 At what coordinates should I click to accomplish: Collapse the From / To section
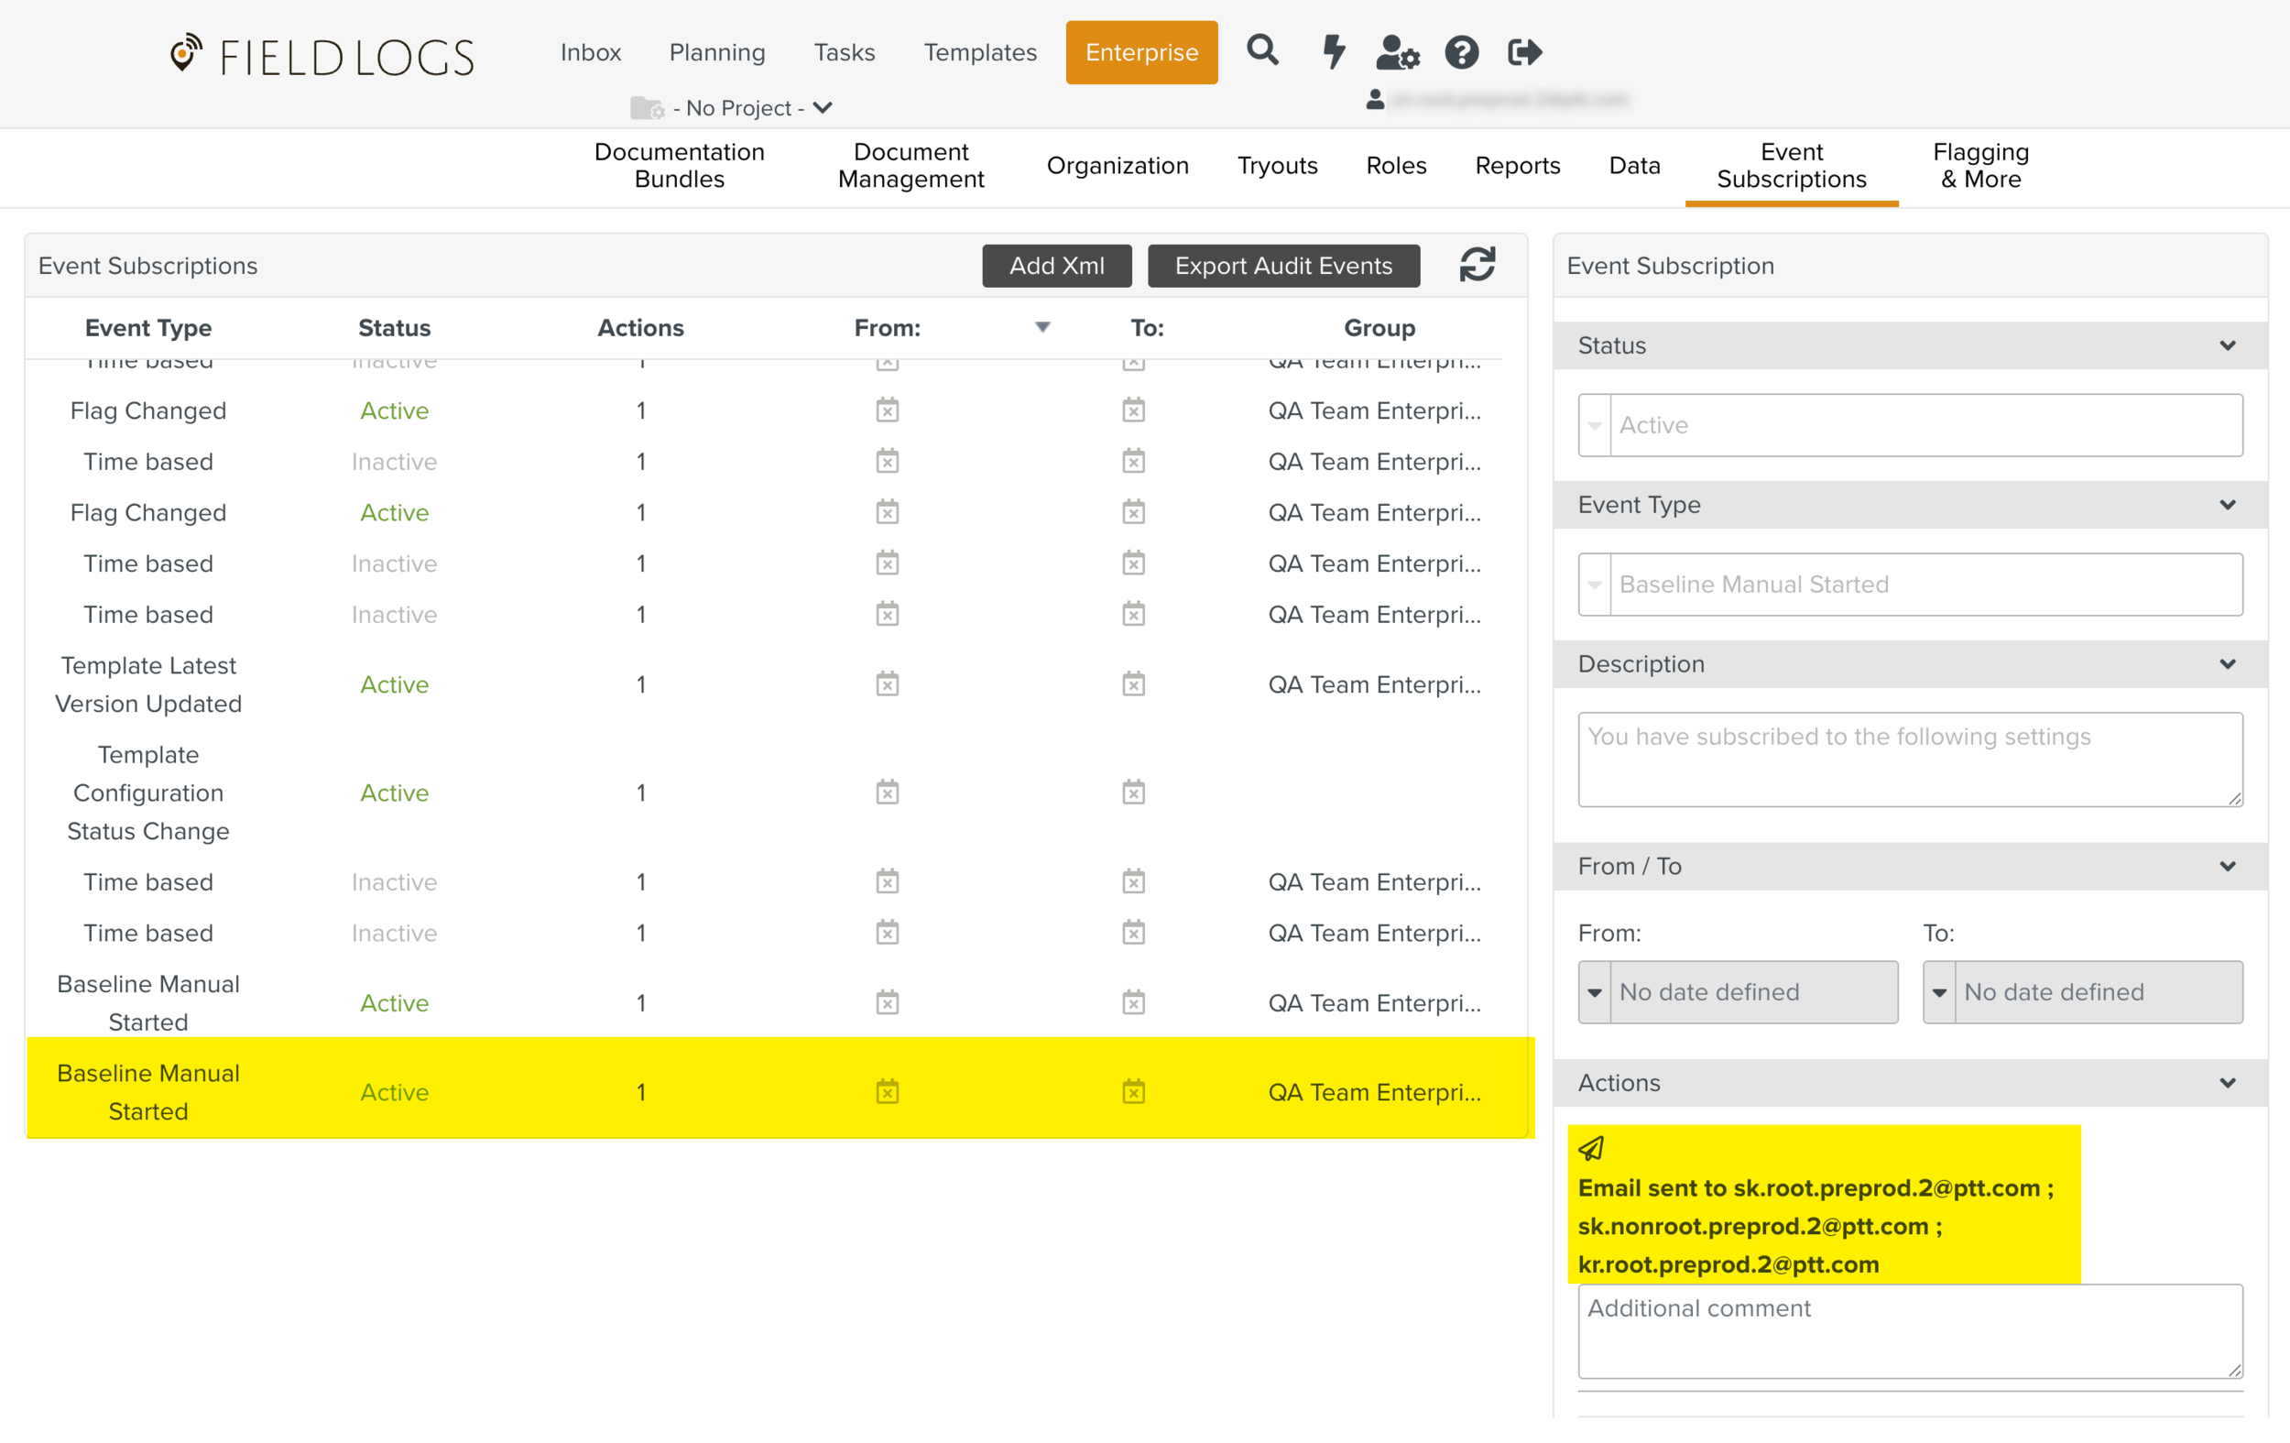point(2227,866)
